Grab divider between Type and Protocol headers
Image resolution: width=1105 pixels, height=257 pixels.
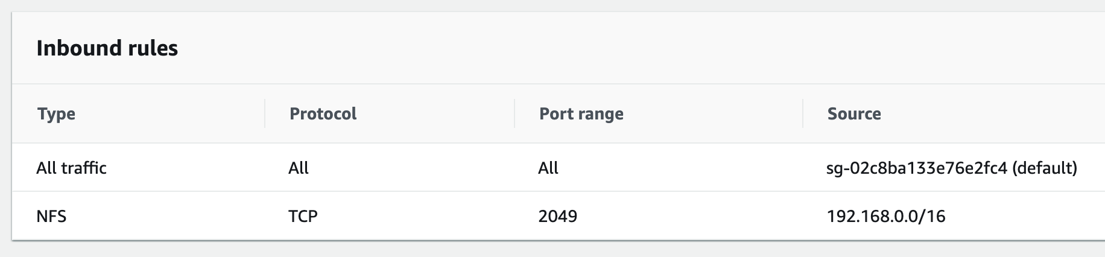(x=265, y=114)
